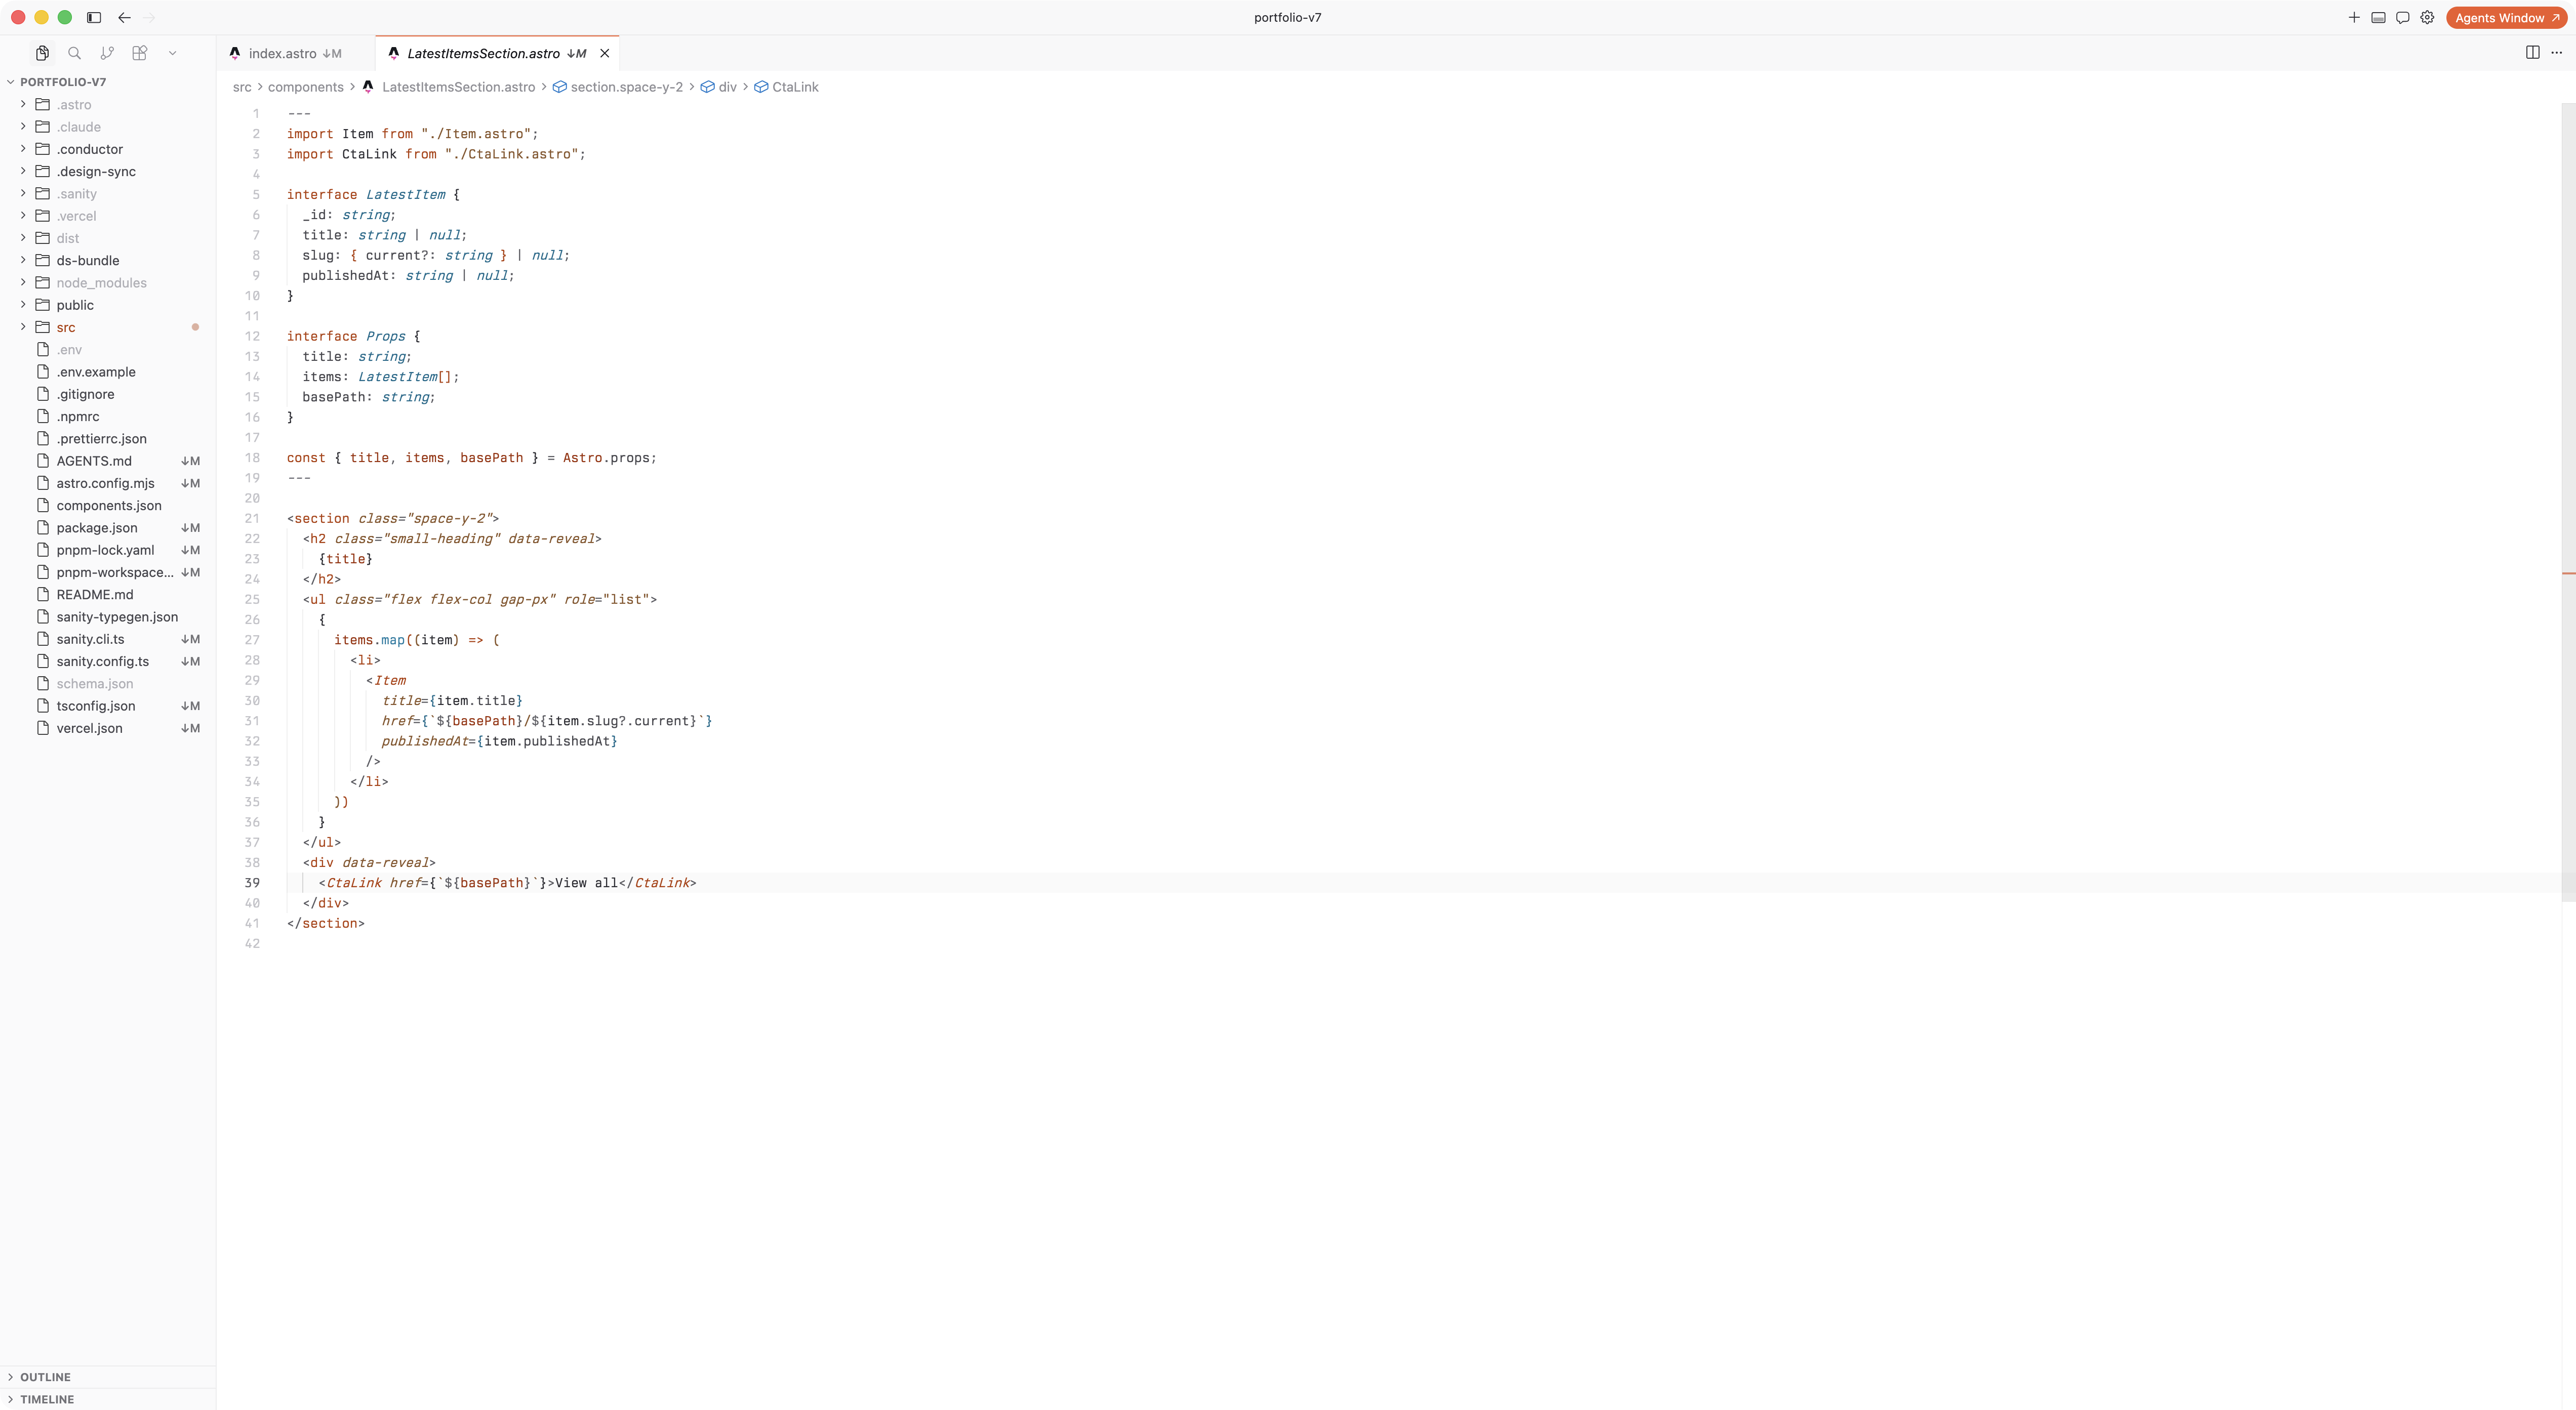The height and width of the screenshot is (1410, 2576).
Task: Close the LatestItemsSection.astro tab
Action: coord(604,53)
